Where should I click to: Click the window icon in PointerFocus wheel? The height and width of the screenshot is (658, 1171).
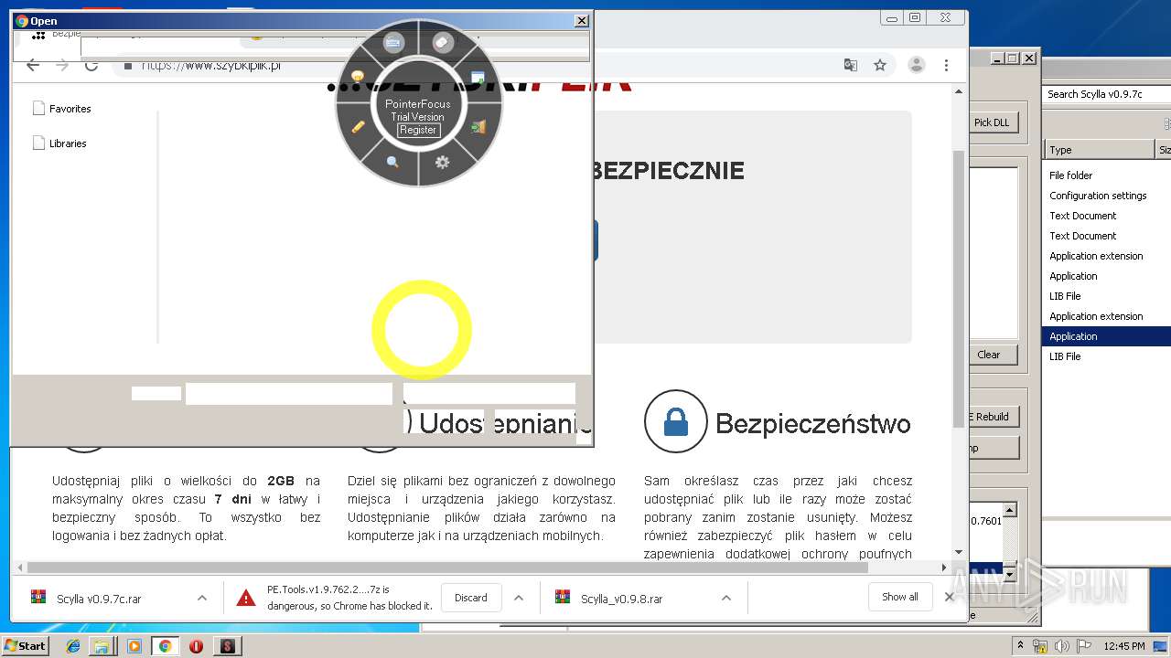click(478, 77)
